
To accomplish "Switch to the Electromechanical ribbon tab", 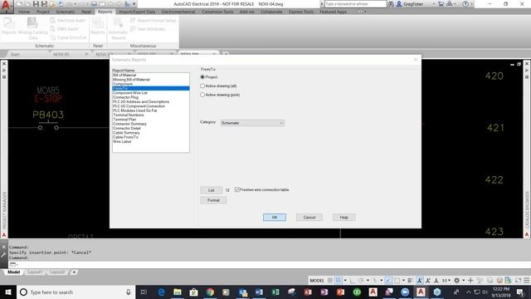I will [x=178, y=12].
